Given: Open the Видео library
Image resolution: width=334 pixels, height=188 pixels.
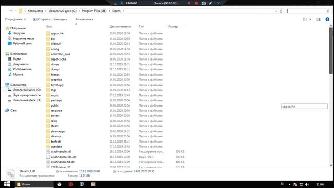Looking at the screenshot, I should (17, 59).
